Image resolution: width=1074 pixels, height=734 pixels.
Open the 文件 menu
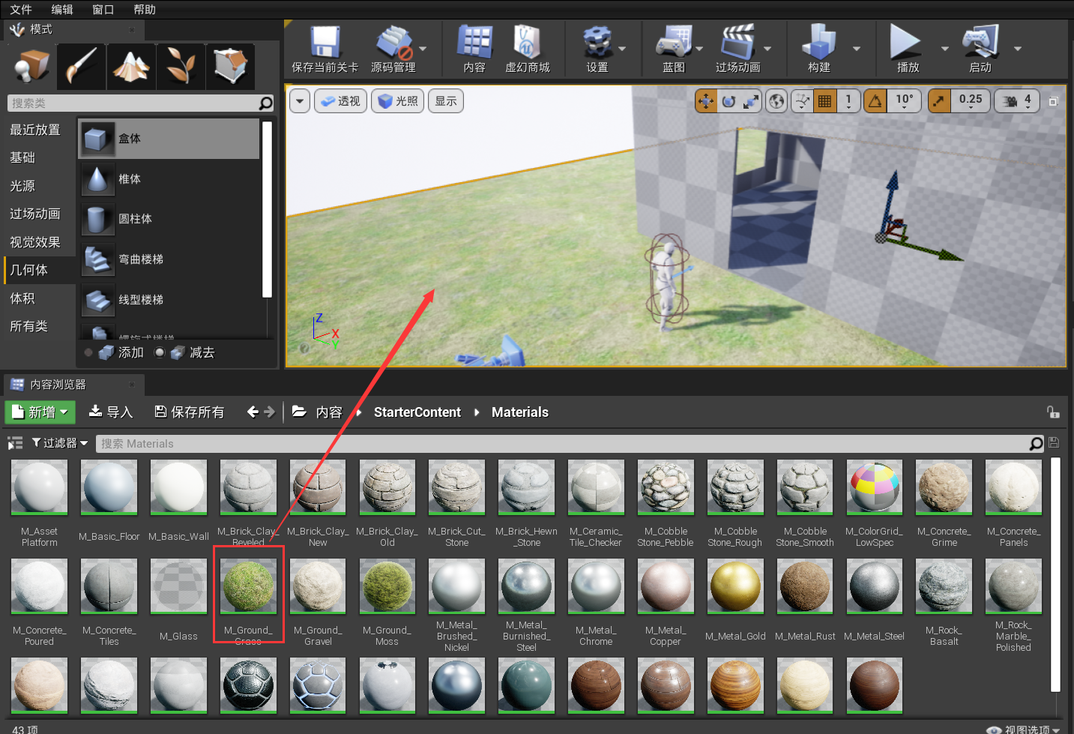21,9
